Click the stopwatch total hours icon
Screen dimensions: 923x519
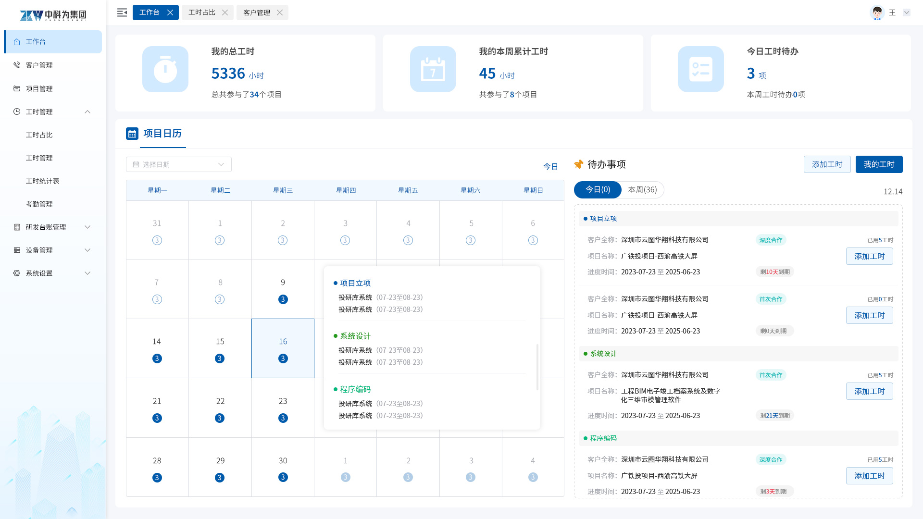pyautogui.click(x=165, y=69)
